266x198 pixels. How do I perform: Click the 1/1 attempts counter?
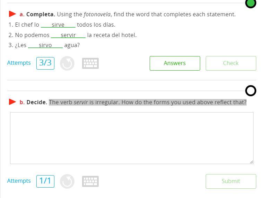tap(45, 181)
